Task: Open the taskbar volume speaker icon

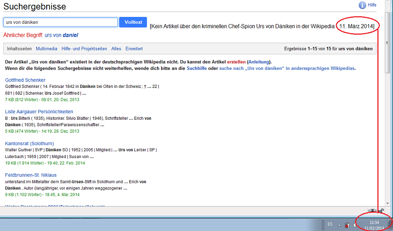Action: pyautogui.click(x=356, y=225)
